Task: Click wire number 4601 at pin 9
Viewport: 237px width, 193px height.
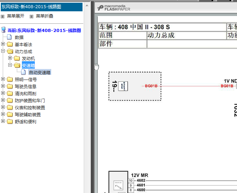Action: [x=141, y=185]
